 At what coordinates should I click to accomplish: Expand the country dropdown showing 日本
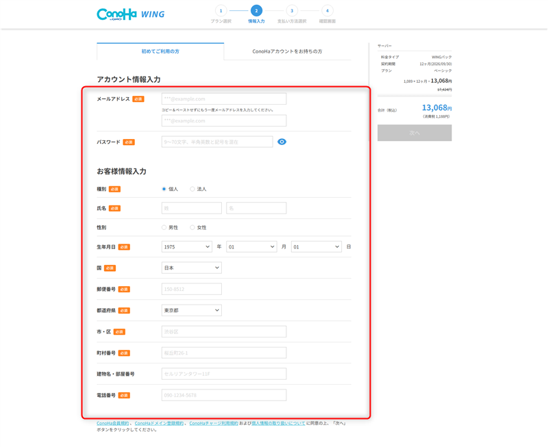click(x=191, y=268)
